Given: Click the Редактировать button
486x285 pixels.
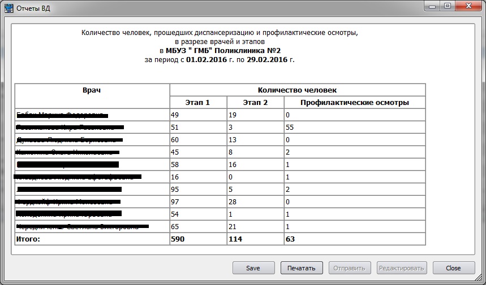Looking at the screenshot, I should click(x=401, y=268).
